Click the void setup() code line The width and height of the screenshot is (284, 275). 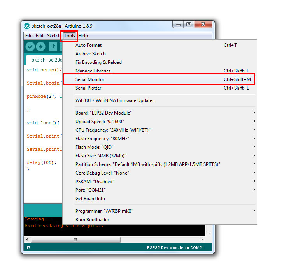click(x=44, y=70)
